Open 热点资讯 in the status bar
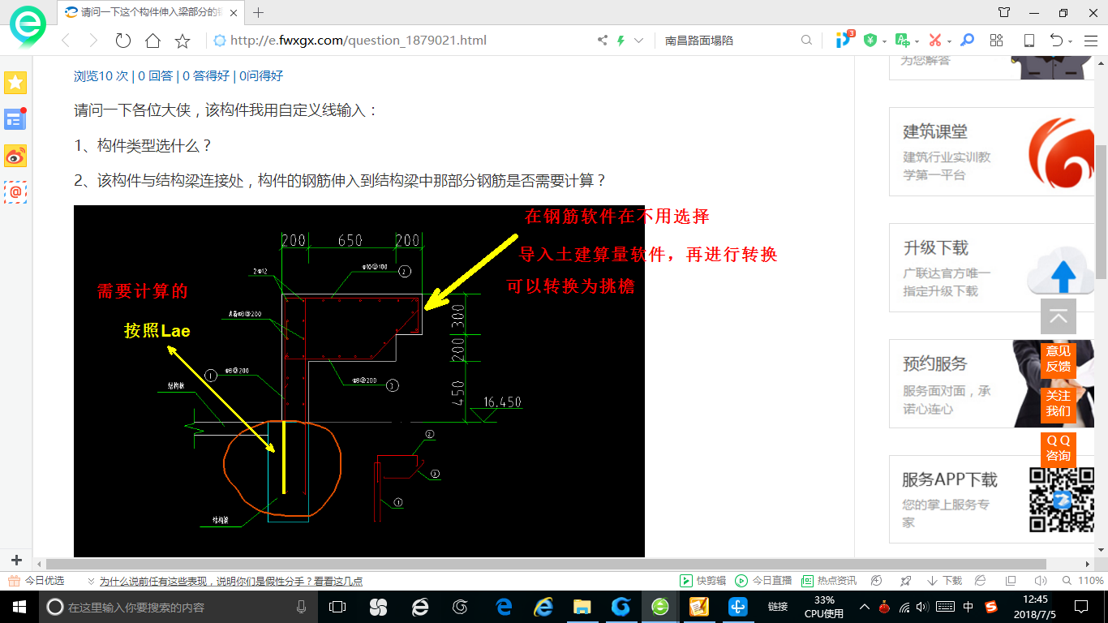1108x623 pixels. 829,581
